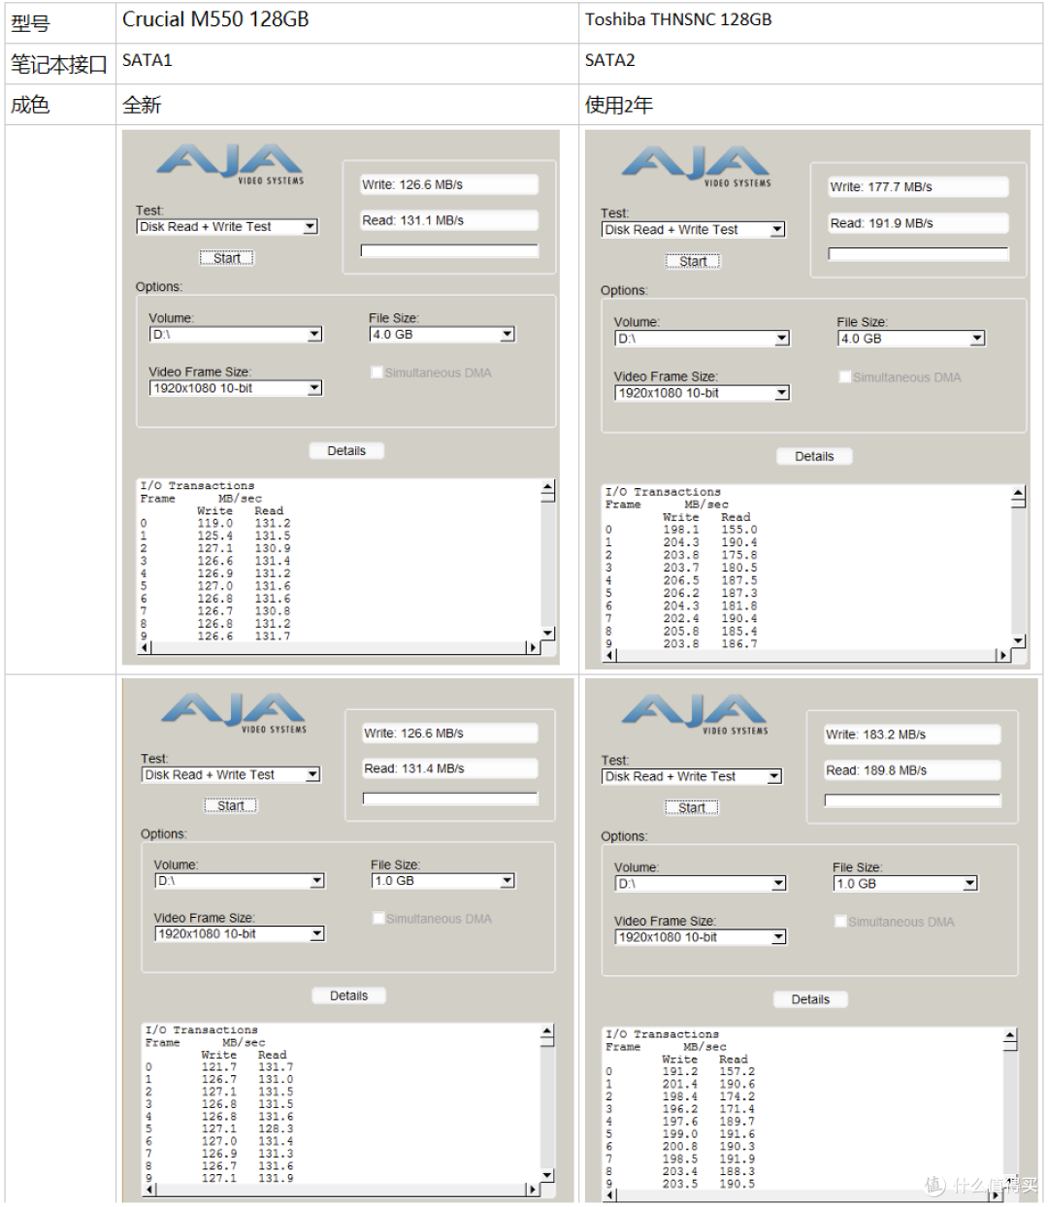The width and height of the screenshot is (1048, 1207).
Task: Open Test dropdown beside Write 177.7 MB/s
Action: tap(694, 230)
